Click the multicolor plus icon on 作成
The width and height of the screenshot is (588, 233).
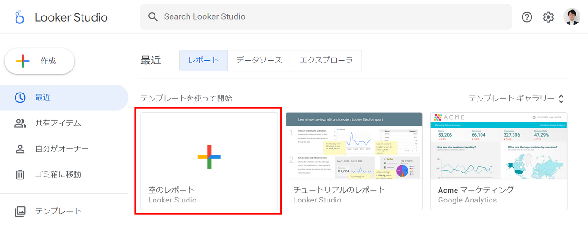click(x=23, y=61)
